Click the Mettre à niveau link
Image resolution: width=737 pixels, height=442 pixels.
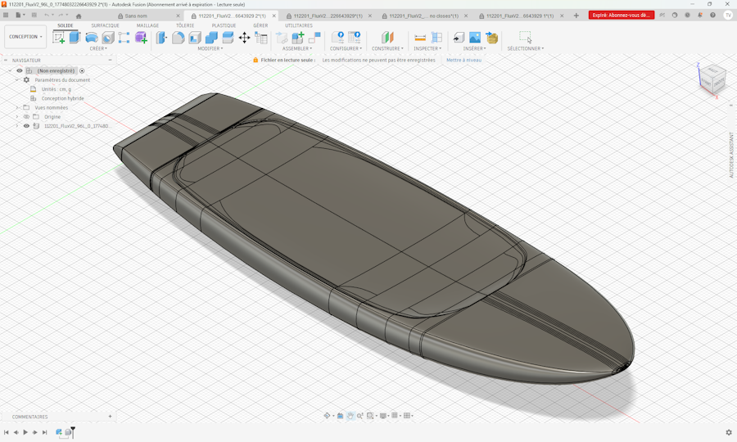pyautogui.click(x=463, y=60)
